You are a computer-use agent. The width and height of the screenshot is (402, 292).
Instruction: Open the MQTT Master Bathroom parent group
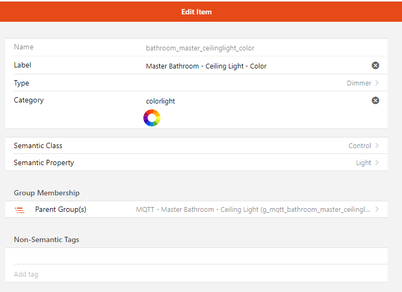(253, 209)
